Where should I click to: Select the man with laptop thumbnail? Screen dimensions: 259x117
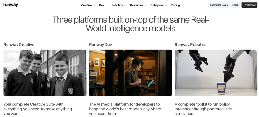pyautogui.click(x=130, y=73)
